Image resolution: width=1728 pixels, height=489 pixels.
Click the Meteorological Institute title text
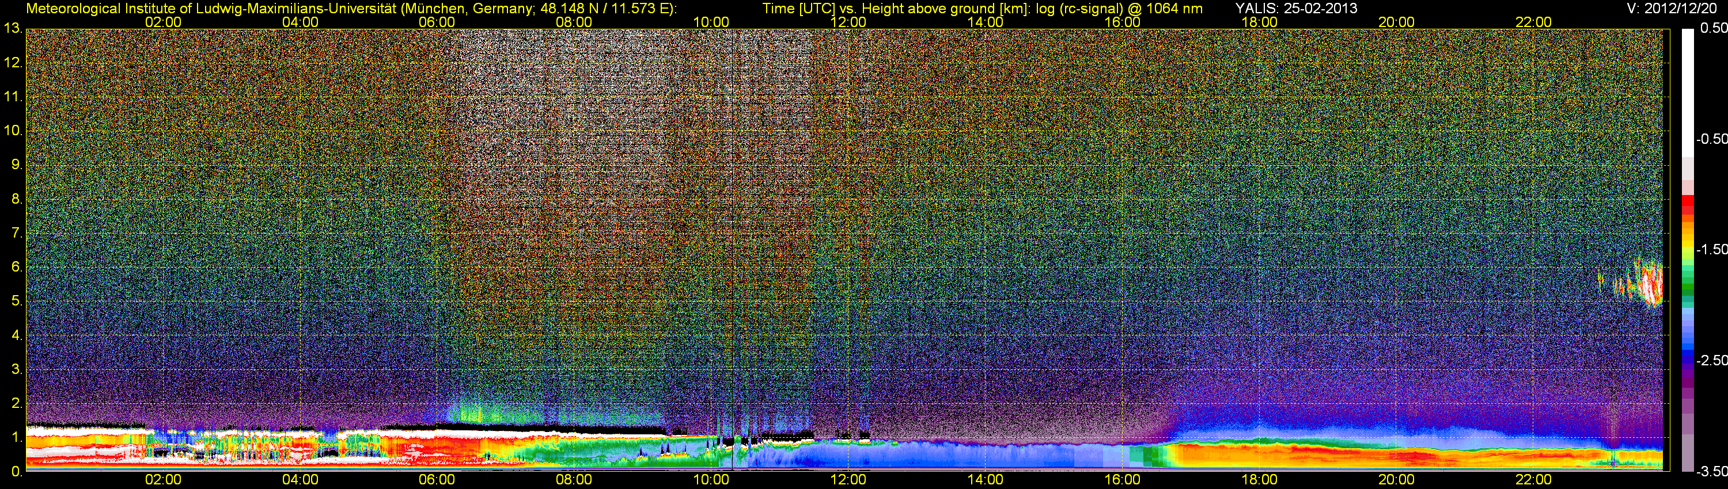(x=351, y=9)
